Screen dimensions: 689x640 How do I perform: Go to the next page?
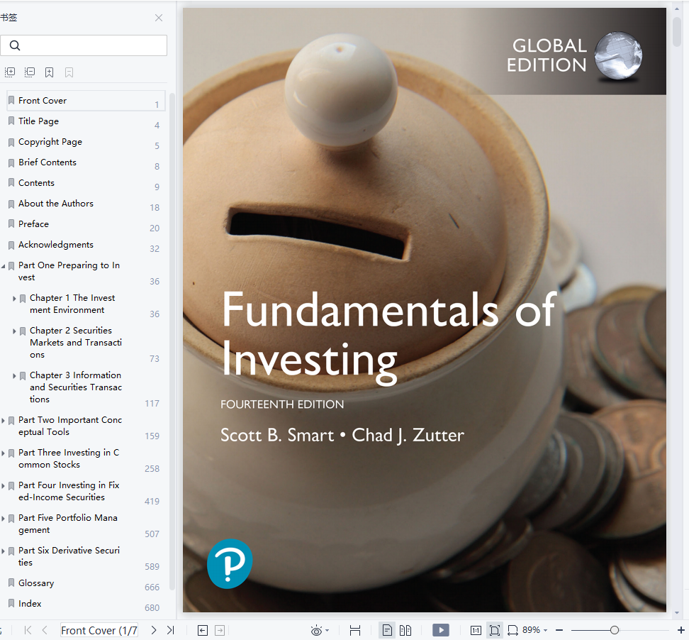[153, 630]
